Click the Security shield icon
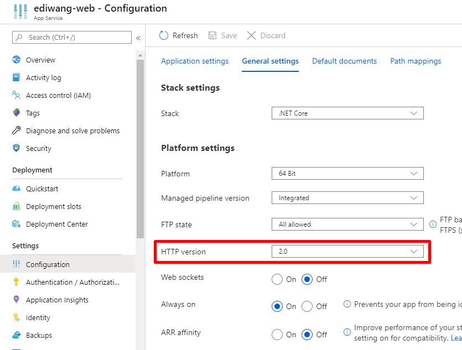Screen dimensions: 462x350 click(17, 148)
